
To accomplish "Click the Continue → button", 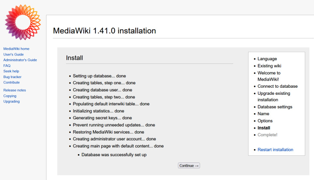I will tap(189, 165).
